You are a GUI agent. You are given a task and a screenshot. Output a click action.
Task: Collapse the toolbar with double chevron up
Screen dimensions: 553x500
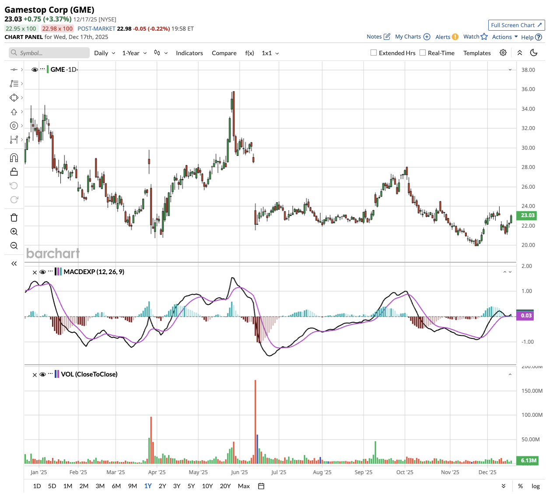(520, 53)
